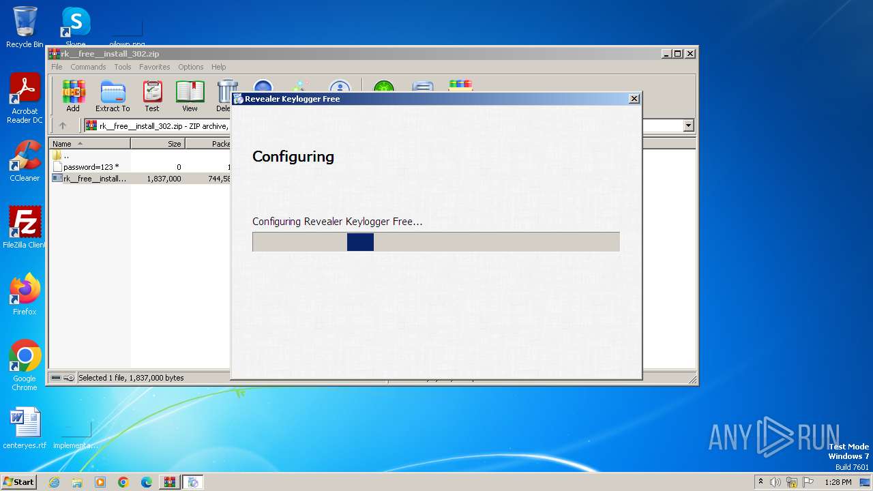Click the size value 1,837,000

pos(164,179)
